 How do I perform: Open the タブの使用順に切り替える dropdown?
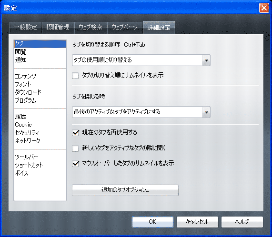pos(141,60)
